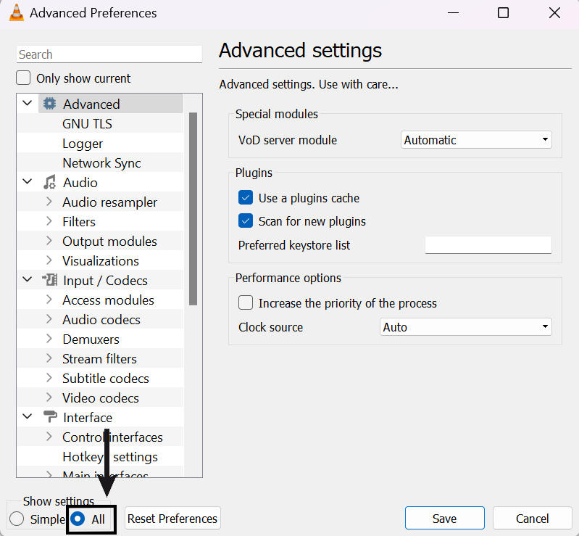Select Audio resampler tree item
Image resolution: width=579 pixels, height=536 pixels.
109,202
